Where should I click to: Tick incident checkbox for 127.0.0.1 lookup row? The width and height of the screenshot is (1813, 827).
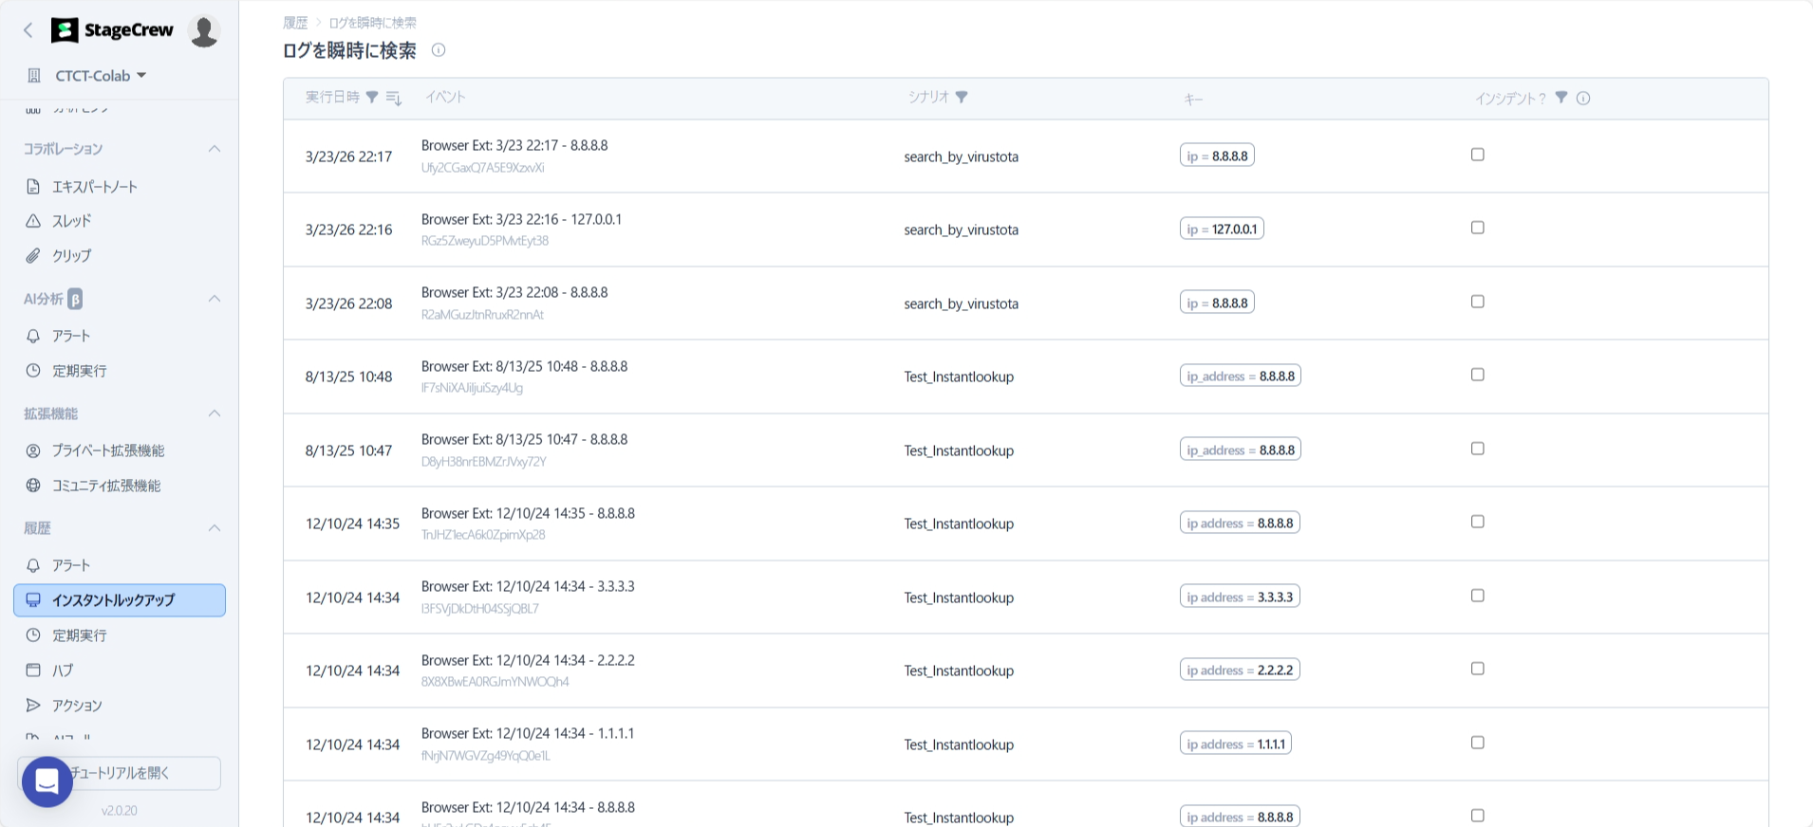[x=1477, y=228]
